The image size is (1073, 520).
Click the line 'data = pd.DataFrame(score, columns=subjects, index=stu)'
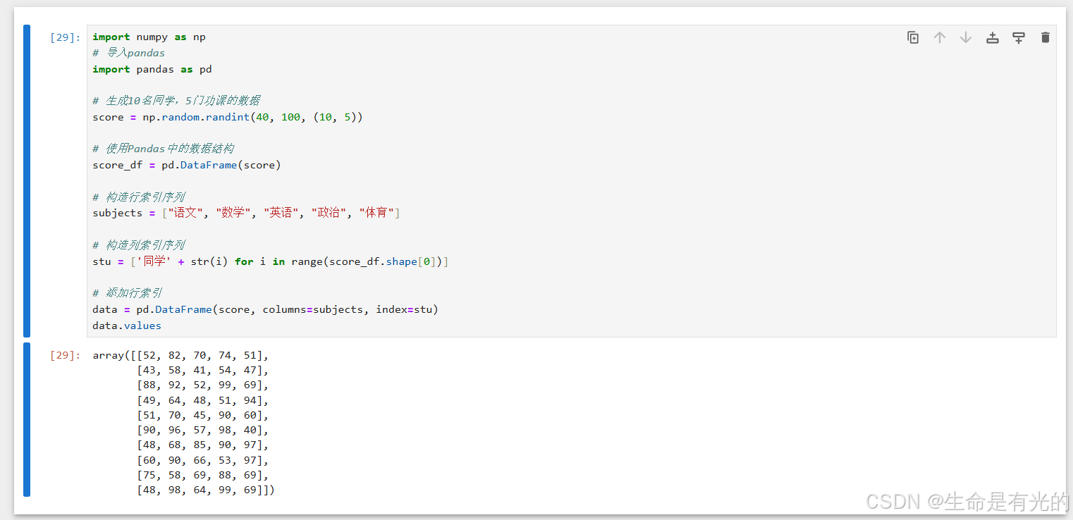(x=265, y=309)
